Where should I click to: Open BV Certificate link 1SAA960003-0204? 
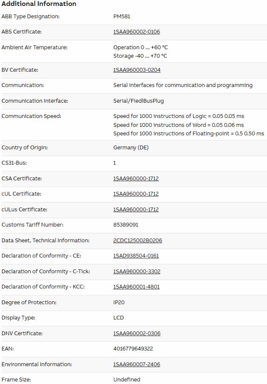click(x=137, y=70)
